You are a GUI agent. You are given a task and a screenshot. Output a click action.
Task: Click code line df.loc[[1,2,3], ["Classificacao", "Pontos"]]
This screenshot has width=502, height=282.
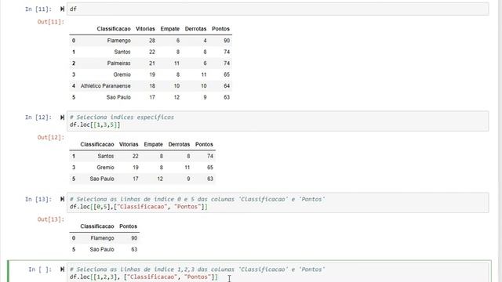pos(144,277)
